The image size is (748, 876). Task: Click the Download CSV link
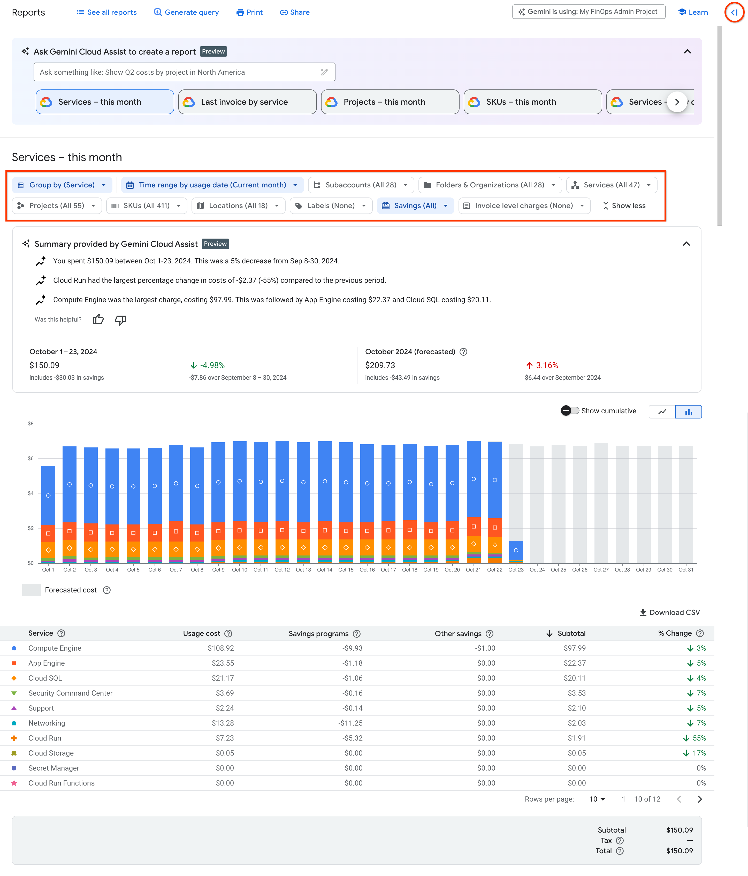[x=669, y=613]
